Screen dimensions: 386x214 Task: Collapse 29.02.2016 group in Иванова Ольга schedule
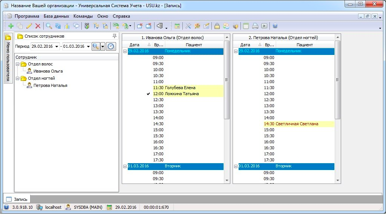(x=125, y=52)
